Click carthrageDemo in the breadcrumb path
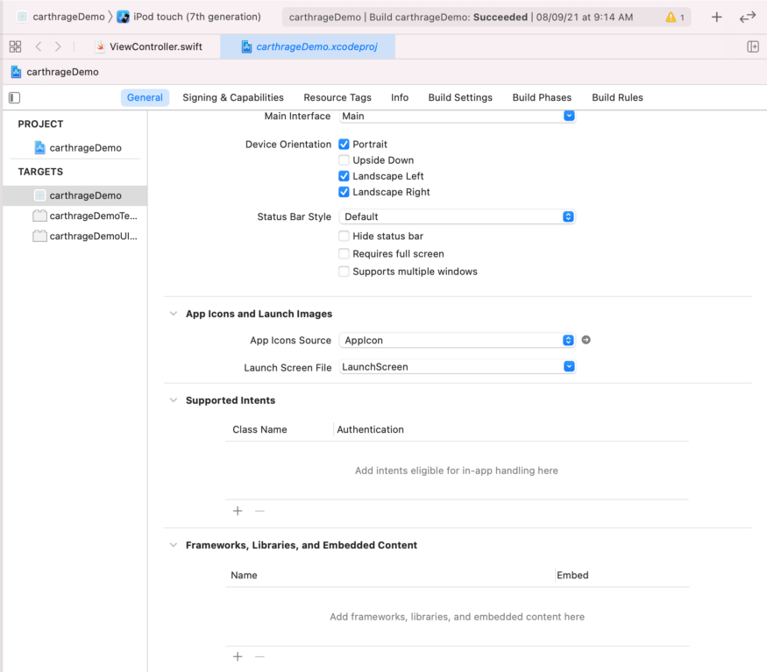 62,72
